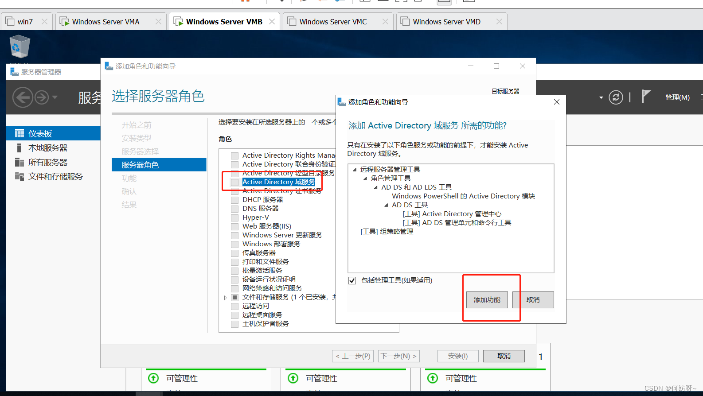Select '[工具] Active Directory 管理中心' item
Image resolution: width=703 pixels, height=396 pixels.
(452, 214)
